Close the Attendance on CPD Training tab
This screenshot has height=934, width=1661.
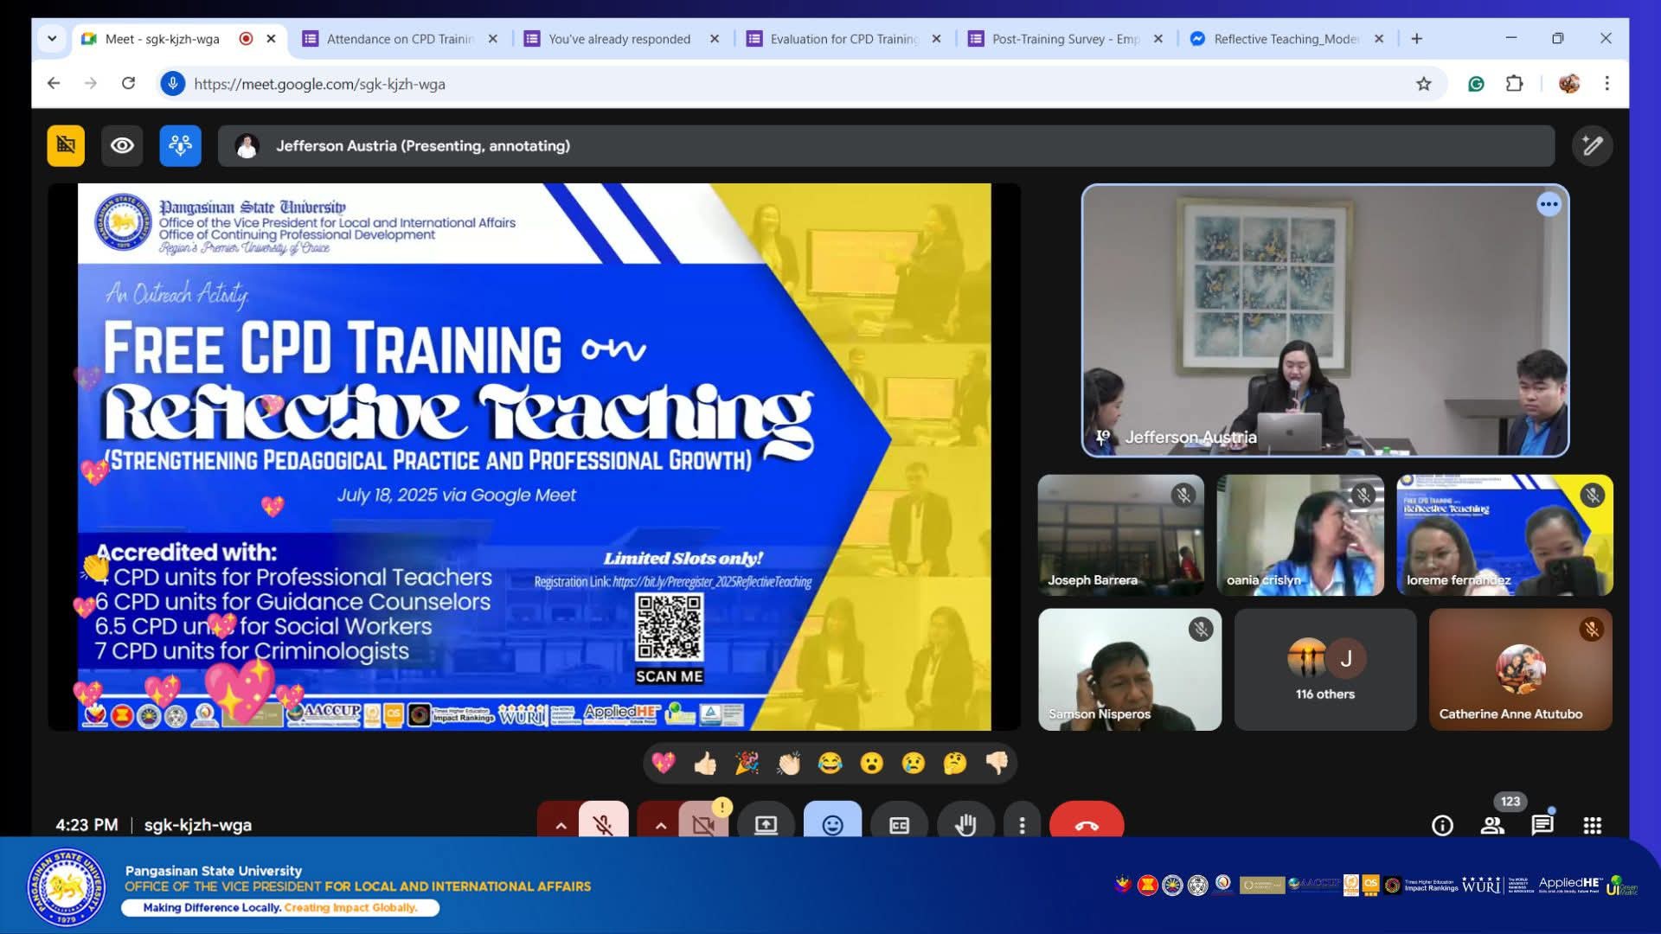tap(493, 39)
